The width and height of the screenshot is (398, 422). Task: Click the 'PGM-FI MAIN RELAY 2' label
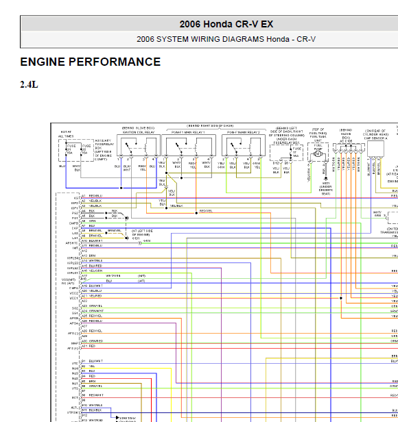point(244,132)
